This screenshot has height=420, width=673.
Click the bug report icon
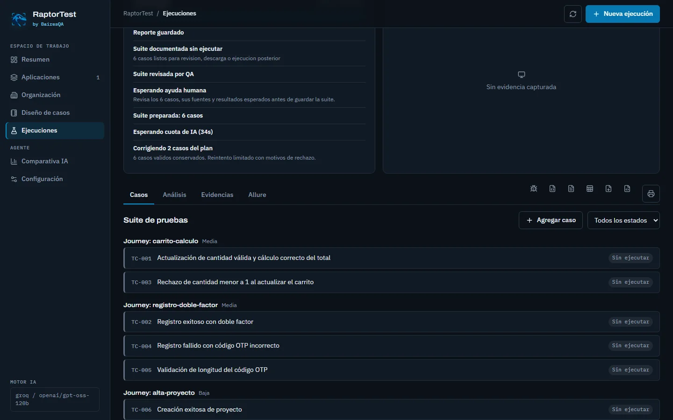coord(534,189)
